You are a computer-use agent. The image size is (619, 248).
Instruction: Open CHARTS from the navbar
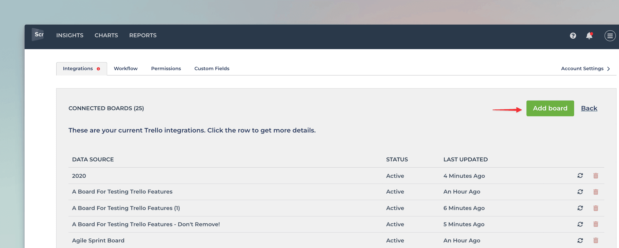click(x=106, y=35)
